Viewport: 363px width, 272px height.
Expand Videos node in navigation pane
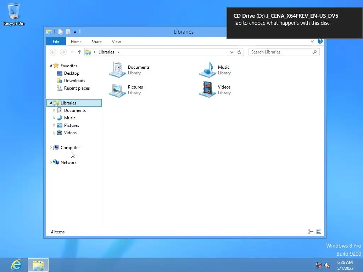54,133
